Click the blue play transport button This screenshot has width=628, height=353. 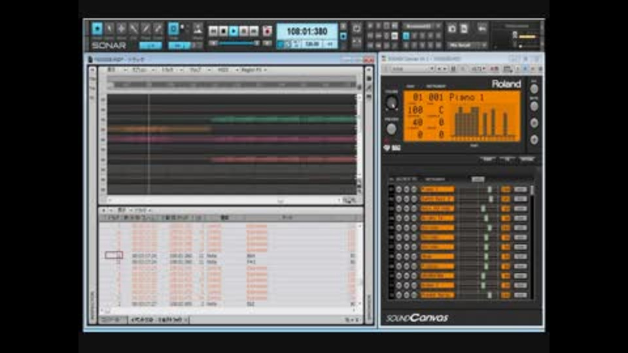234,31
